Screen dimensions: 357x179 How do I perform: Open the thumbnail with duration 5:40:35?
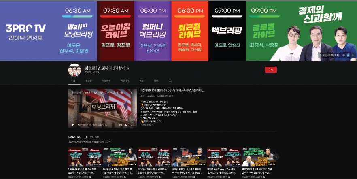pyautogui.click(x=120, y=157)
